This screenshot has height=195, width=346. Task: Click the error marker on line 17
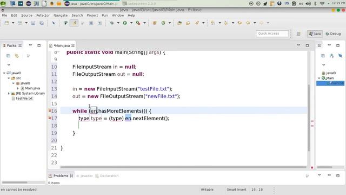click(x=50, y=118)
